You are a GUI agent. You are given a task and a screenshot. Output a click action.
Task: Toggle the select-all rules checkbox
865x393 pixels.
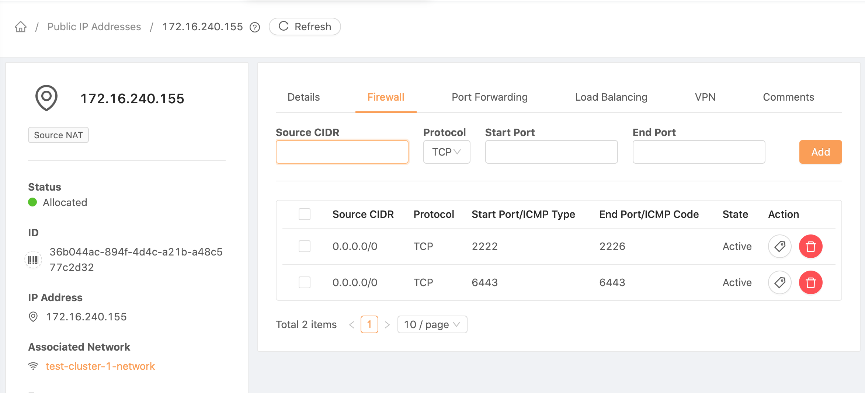[305, 214]
